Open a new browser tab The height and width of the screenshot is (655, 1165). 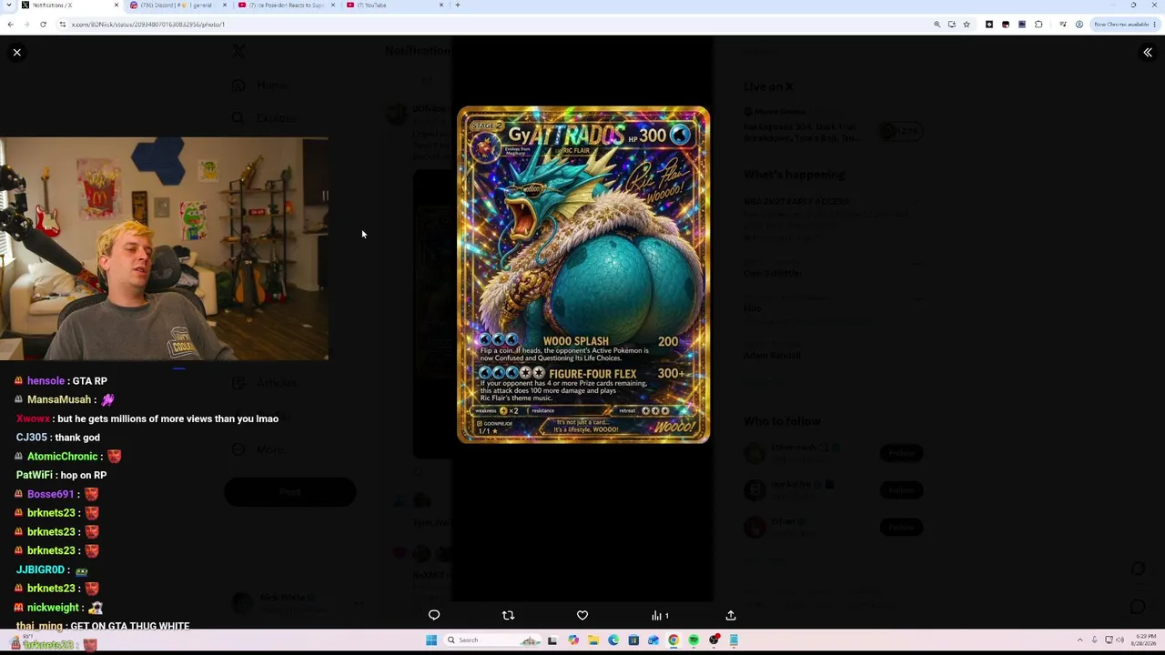[458, 5]
